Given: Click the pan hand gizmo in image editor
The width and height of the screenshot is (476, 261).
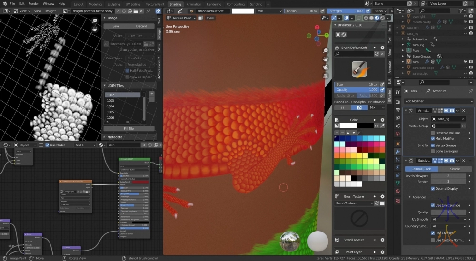Looking at the screenshot, I should [95, 29].
